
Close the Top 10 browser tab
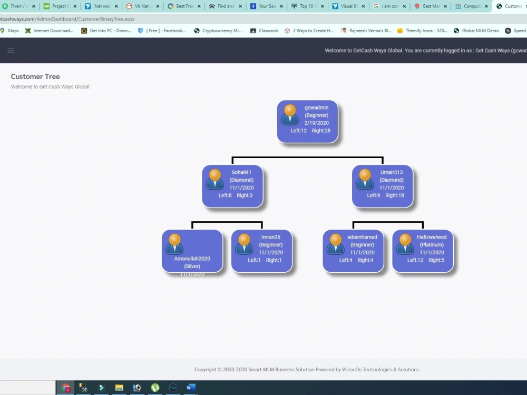(323, 6)
